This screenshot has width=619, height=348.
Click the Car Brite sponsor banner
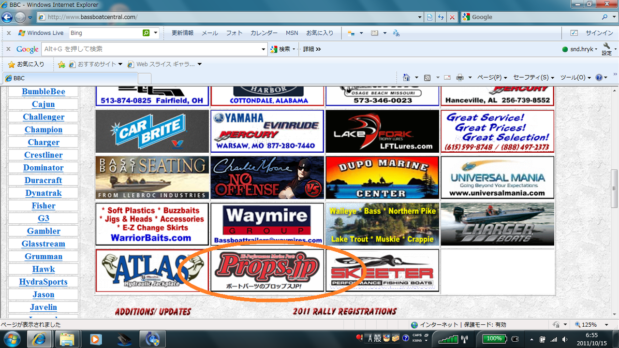click(x=152, y=131)
